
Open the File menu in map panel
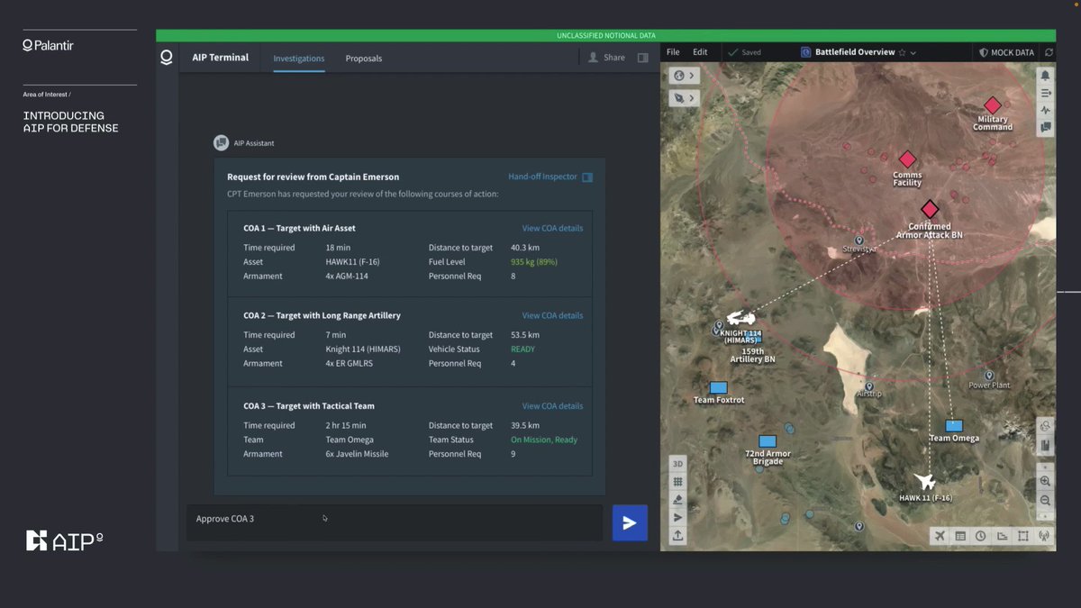point(673,52)
